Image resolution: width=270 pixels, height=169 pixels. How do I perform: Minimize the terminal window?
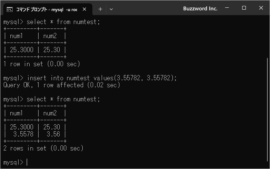227,8
